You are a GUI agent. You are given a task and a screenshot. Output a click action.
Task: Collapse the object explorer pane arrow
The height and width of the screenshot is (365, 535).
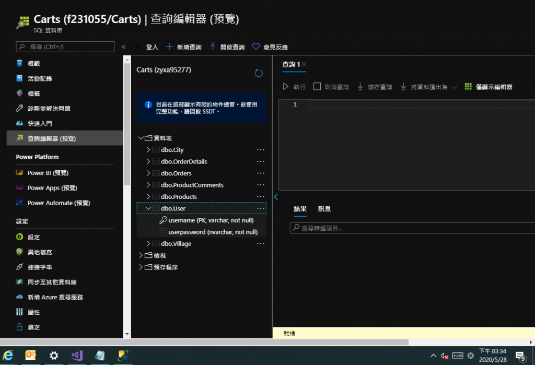[x=276, y=197]
